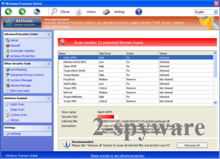This screenshot has width=220, height=159.
Task: Click the magnifying glass scan icon
Action: click(54, 12)
